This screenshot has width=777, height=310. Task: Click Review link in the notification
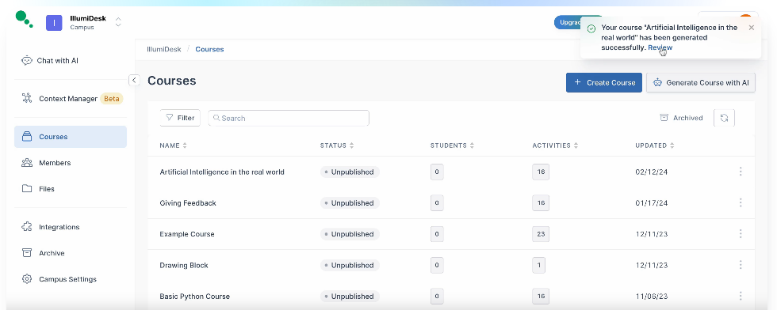660,47
